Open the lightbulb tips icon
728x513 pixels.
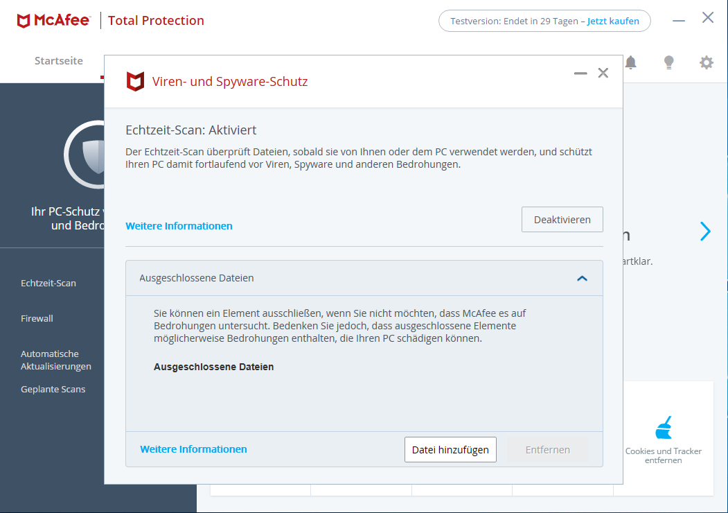pos(668,62)
